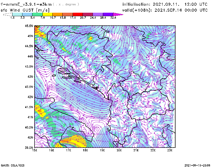
Task: Click the '15E' longitude label
Action: (x=35, y=150)
